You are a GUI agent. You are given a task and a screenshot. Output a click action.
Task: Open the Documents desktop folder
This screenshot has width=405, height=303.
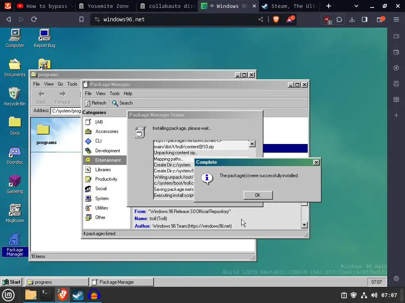15,67
